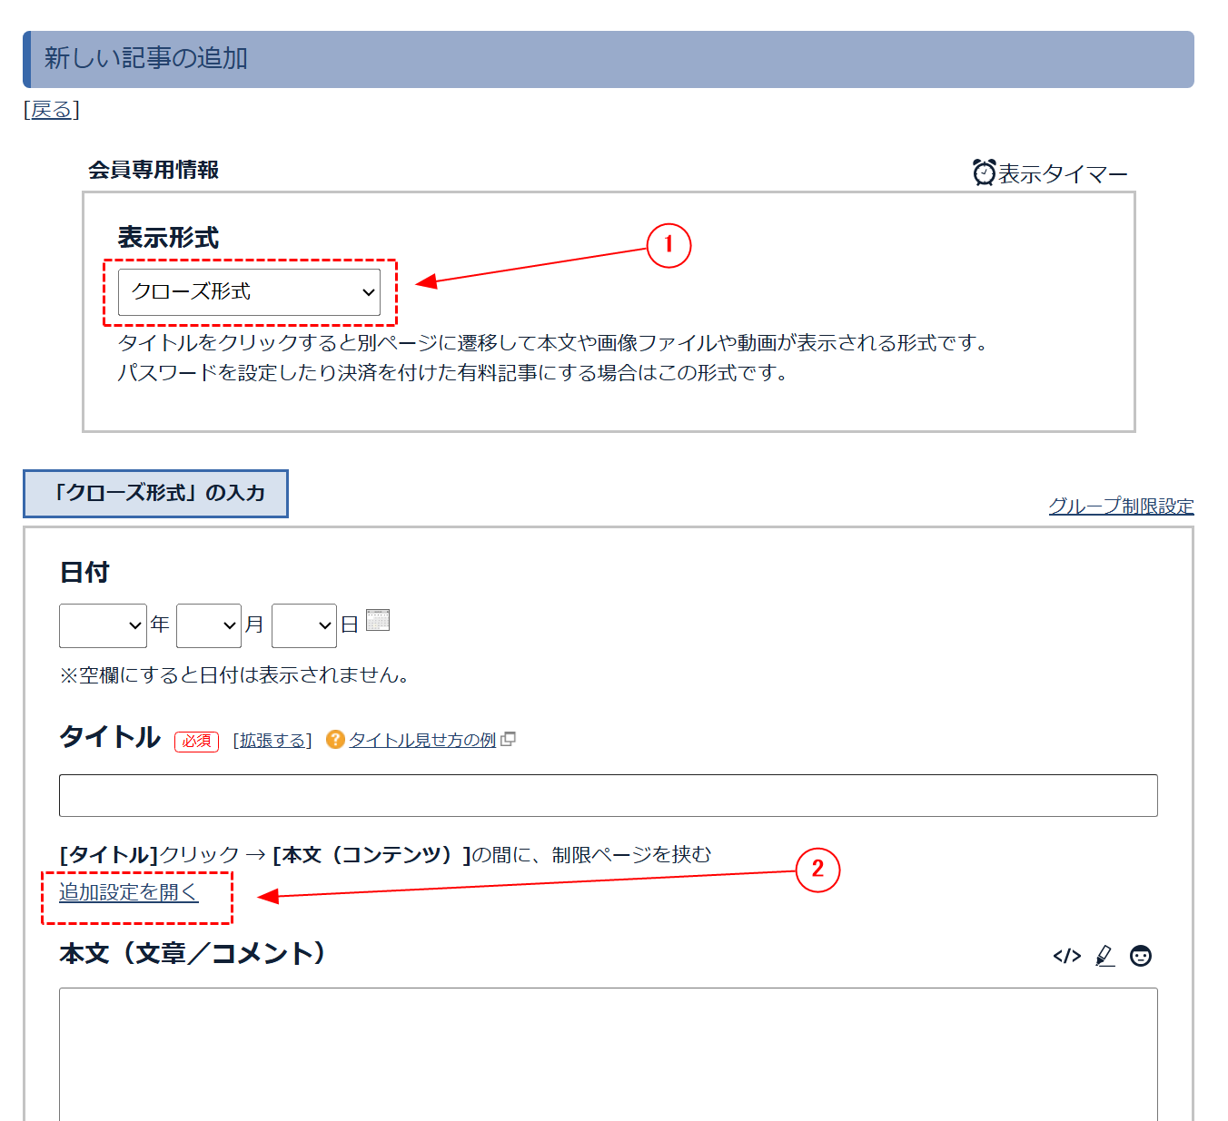
Task: Click the orange question mark help icon
Action: click(335, 740)
